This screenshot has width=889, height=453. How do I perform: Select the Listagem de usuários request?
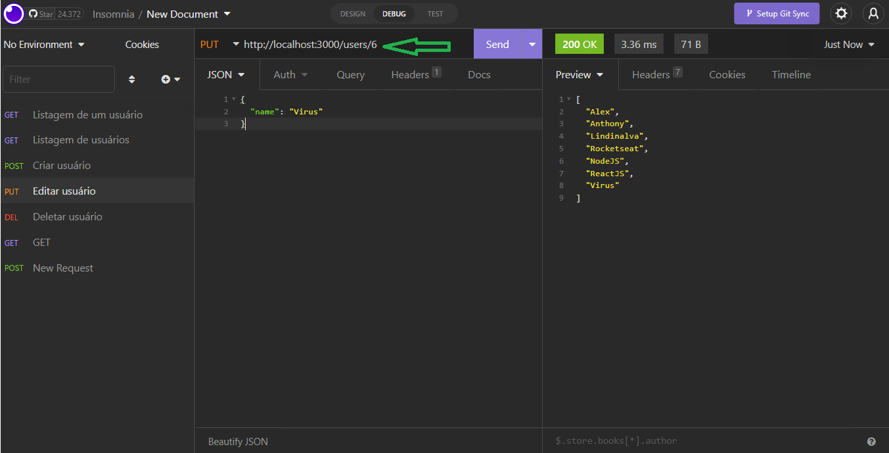click(97, 140)
